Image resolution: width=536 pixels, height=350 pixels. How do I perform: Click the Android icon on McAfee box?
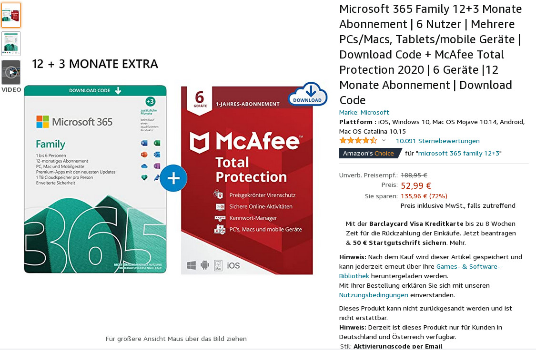(205, 265)
